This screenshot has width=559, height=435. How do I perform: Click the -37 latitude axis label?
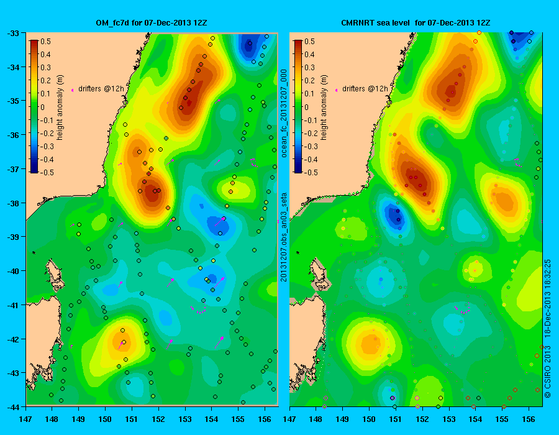13,169
